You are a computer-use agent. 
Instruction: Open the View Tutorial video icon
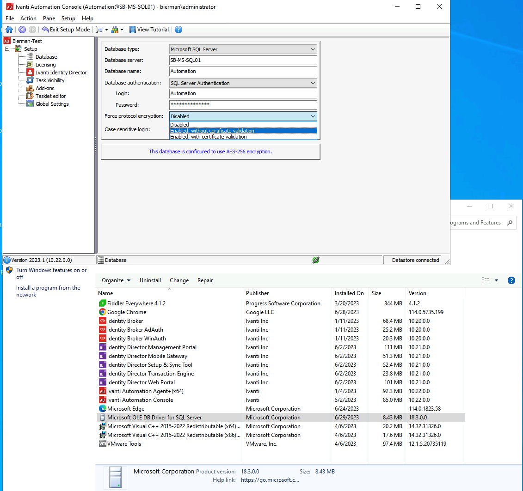coord(132,30)
